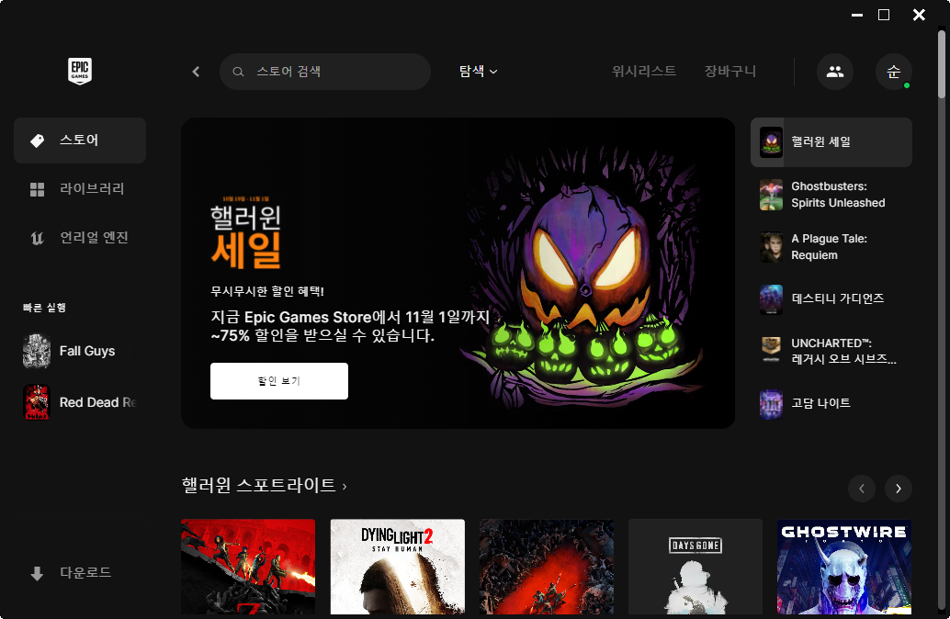Click the UNCHARTED thumbnail icon

pos(771,351)
